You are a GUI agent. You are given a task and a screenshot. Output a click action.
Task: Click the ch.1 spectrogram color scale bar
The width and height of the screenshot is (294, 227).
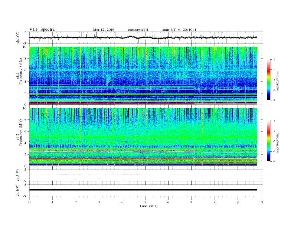[x=268, y=80]
